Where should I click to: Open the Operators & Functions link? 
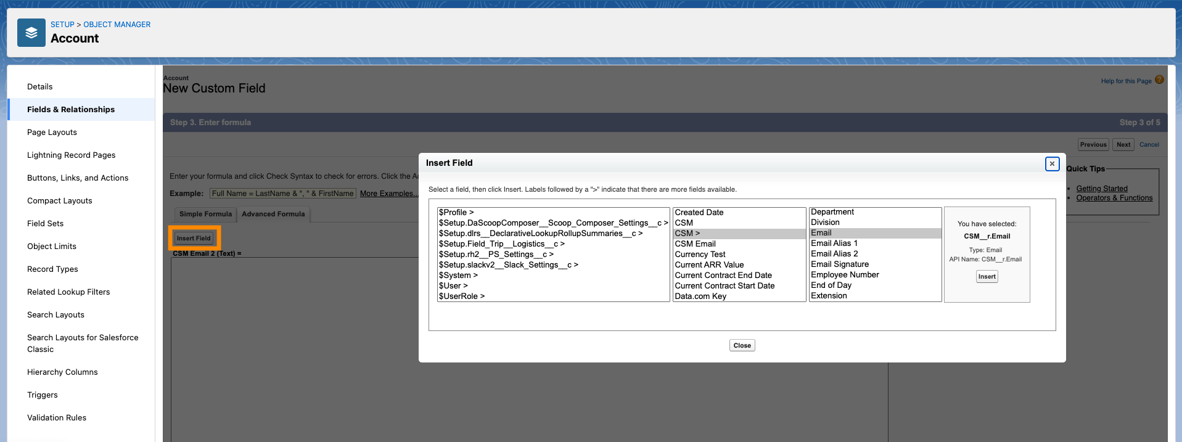[1114, 198]
